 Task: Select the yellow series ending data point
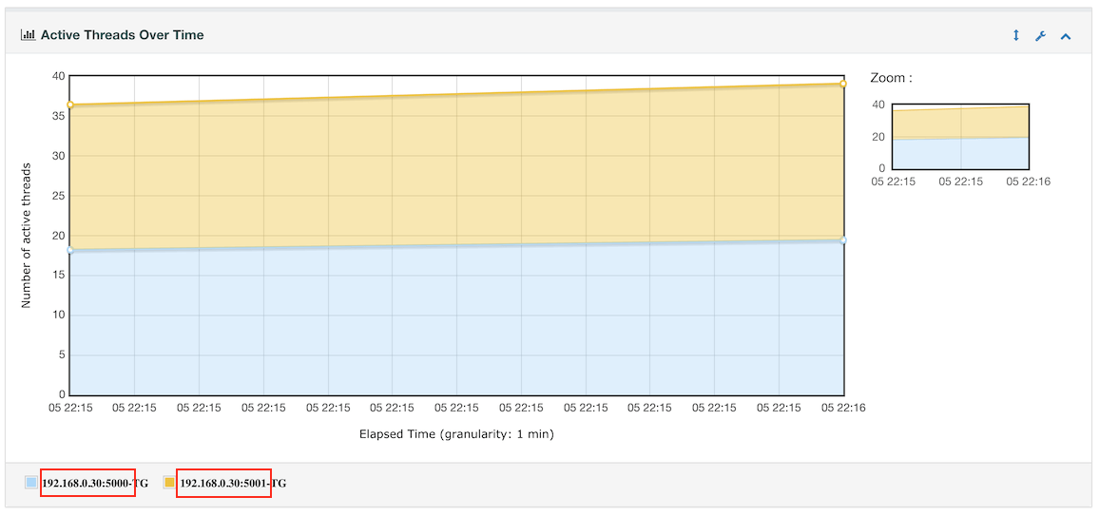tap(843, 84)
